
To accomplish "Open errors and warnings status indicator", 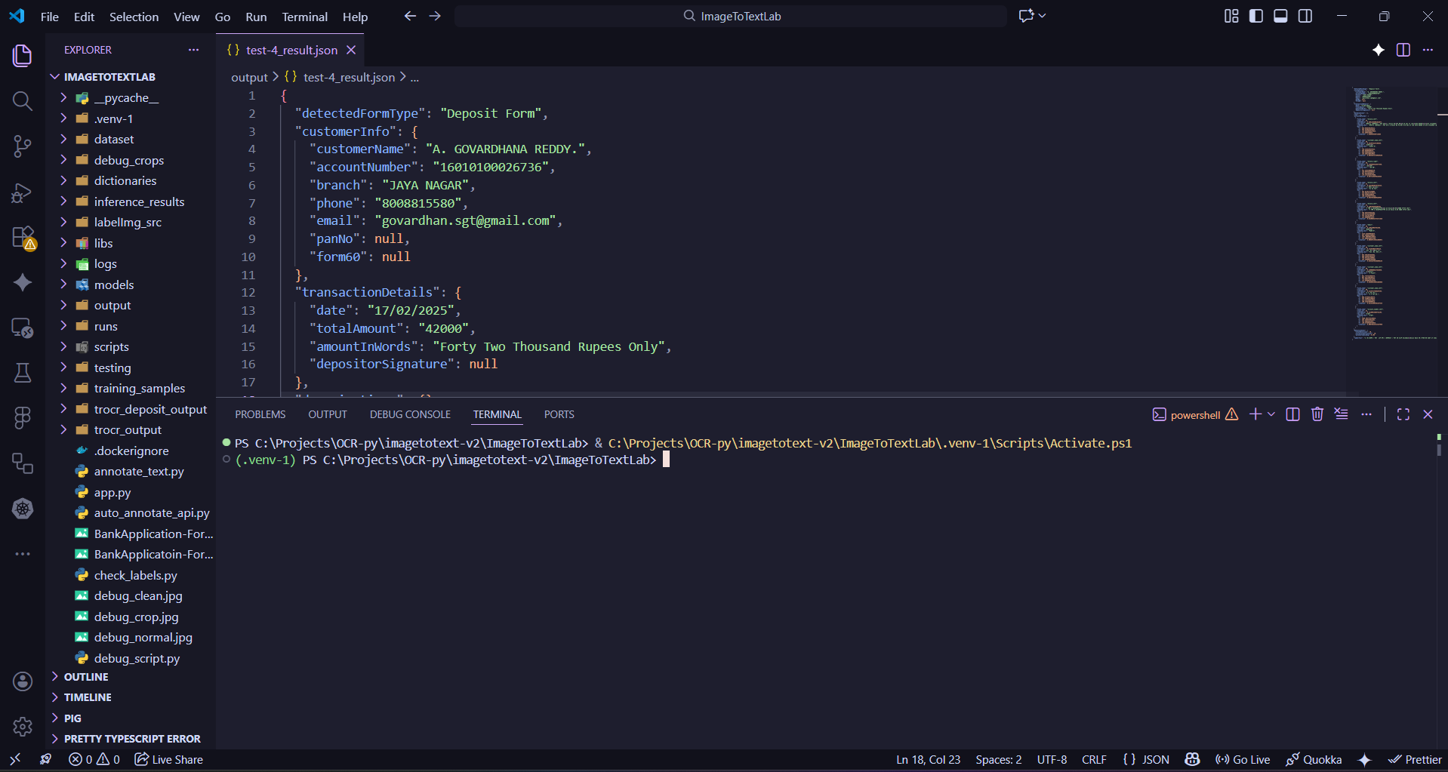I will click(94, 760).
